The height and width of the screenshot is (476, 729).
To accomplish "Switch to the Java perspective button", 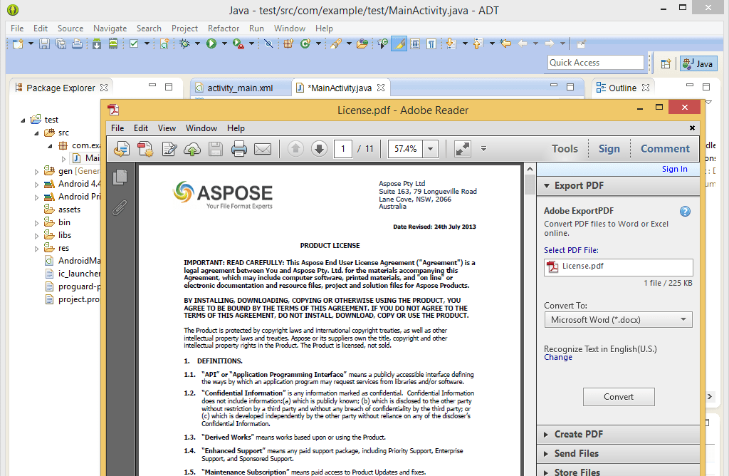I will tap(698, 63).
